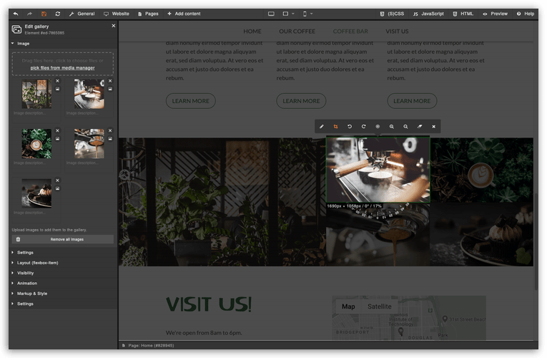547x358 pixels.
Task: Expand the Visibility section
Action: click(x=63, y=273)
